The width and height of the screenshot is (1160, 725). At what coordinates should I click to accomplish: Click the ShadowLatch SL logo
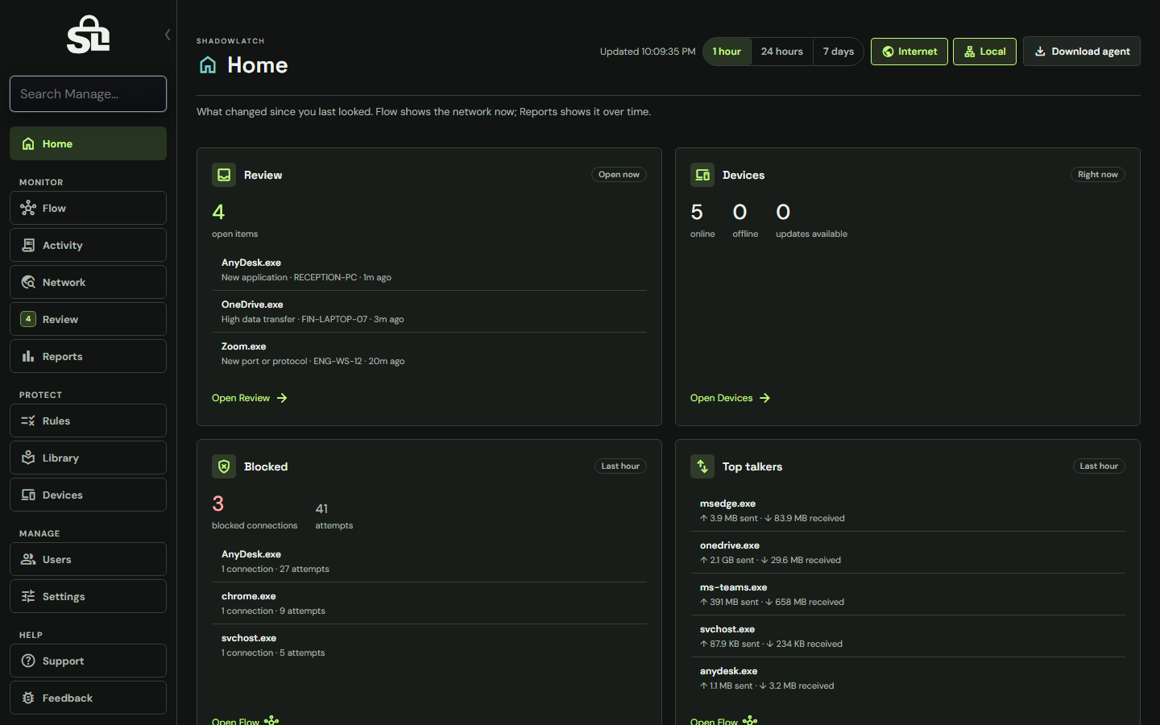pyautogui.click(x=88, y=35)
